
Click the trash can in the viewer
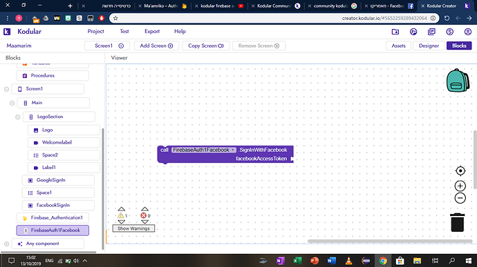coord(457,222)
